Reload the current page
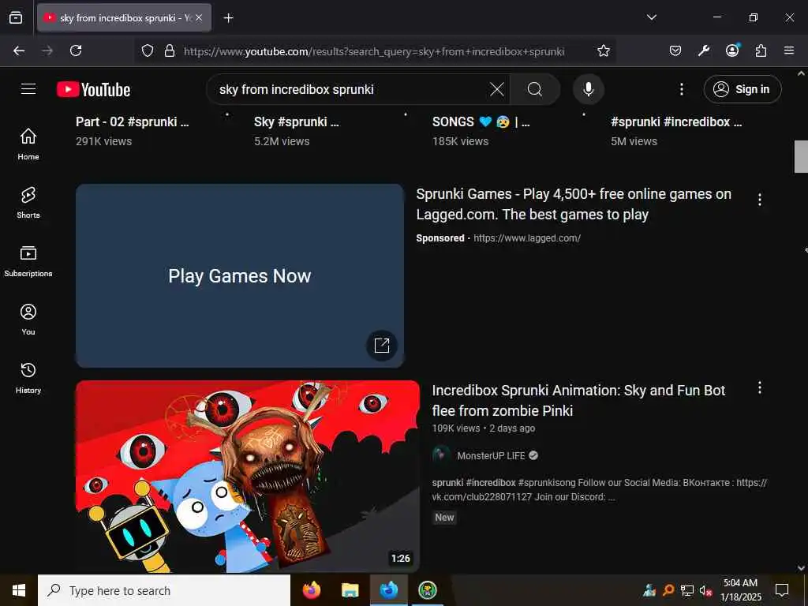The height and width of the screenshot is (606, 808). [76, 50]
